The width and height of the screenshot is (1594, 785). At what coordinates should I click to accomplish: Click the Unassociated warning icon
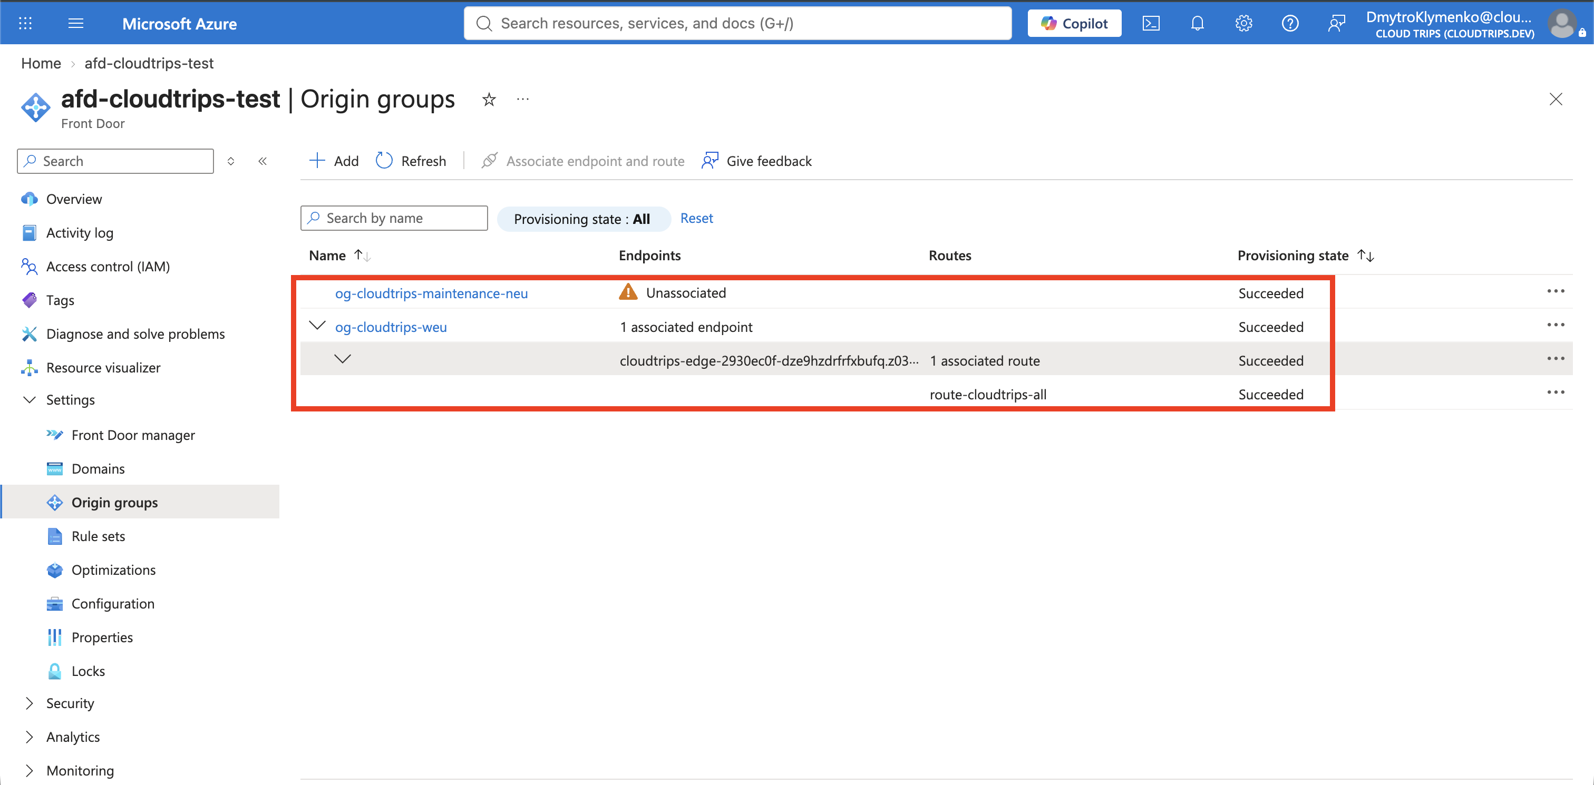(627, 292)
